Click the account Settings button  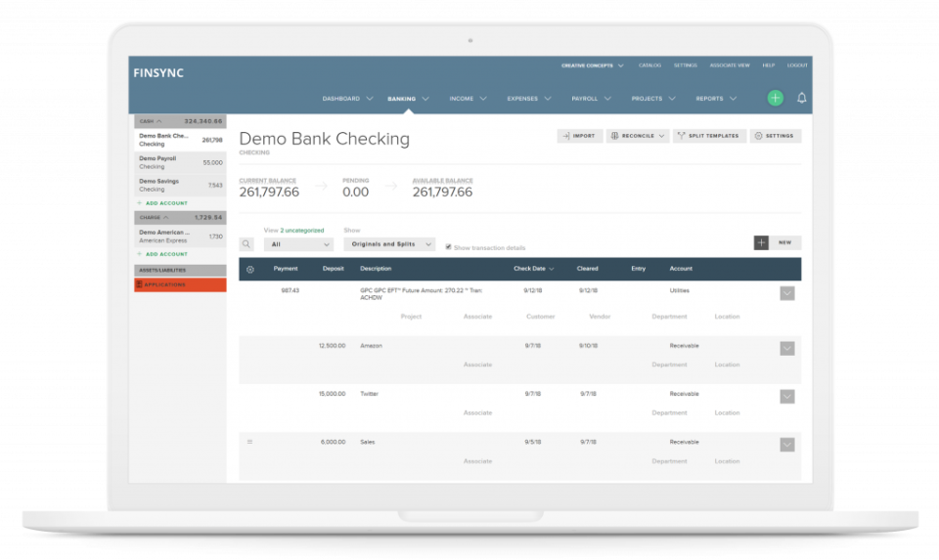pyautogui.click(x=776, y=136)
